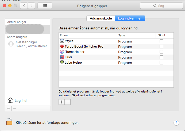185x131 pixels.
Task: Select the Log ind-emner tab
Action: click(130, 18)
